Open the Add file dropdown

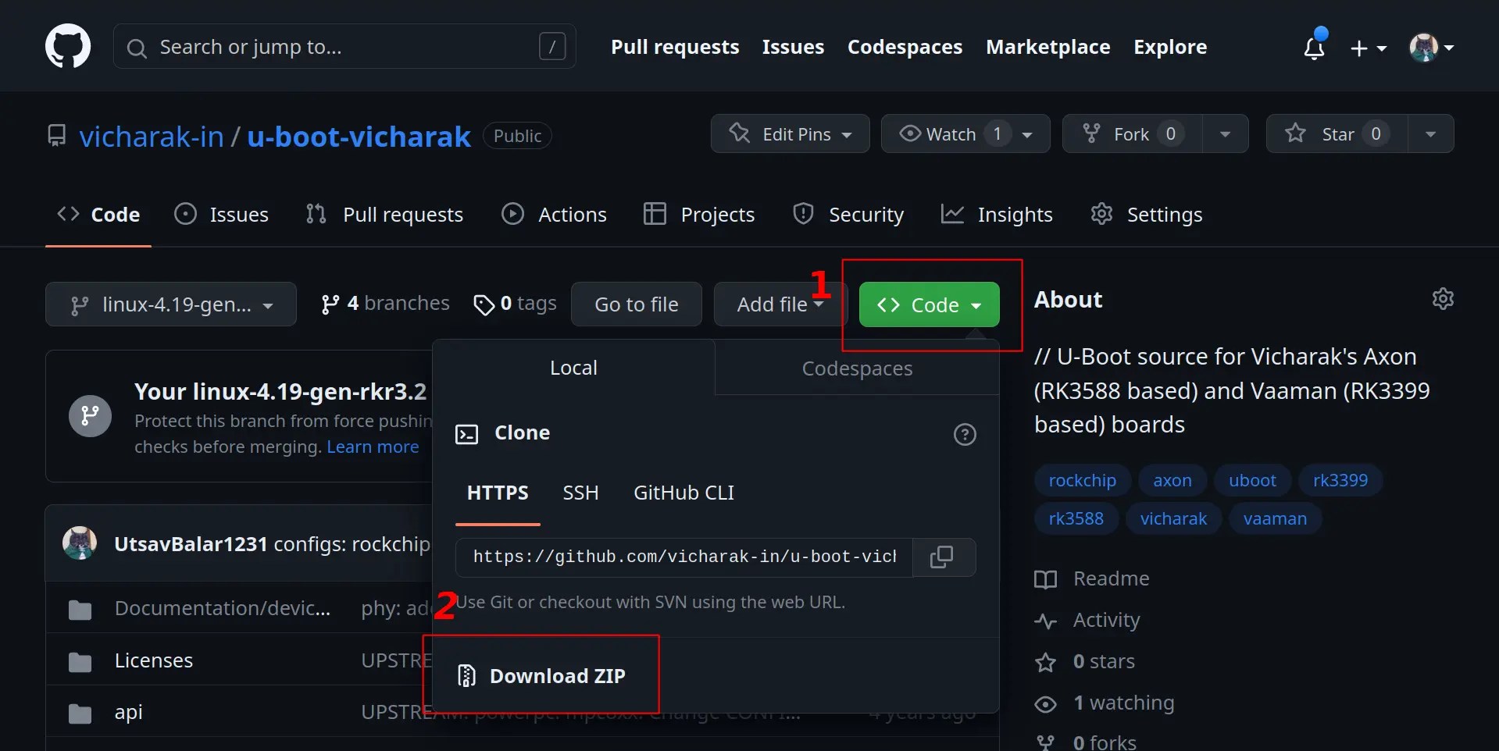780,304
